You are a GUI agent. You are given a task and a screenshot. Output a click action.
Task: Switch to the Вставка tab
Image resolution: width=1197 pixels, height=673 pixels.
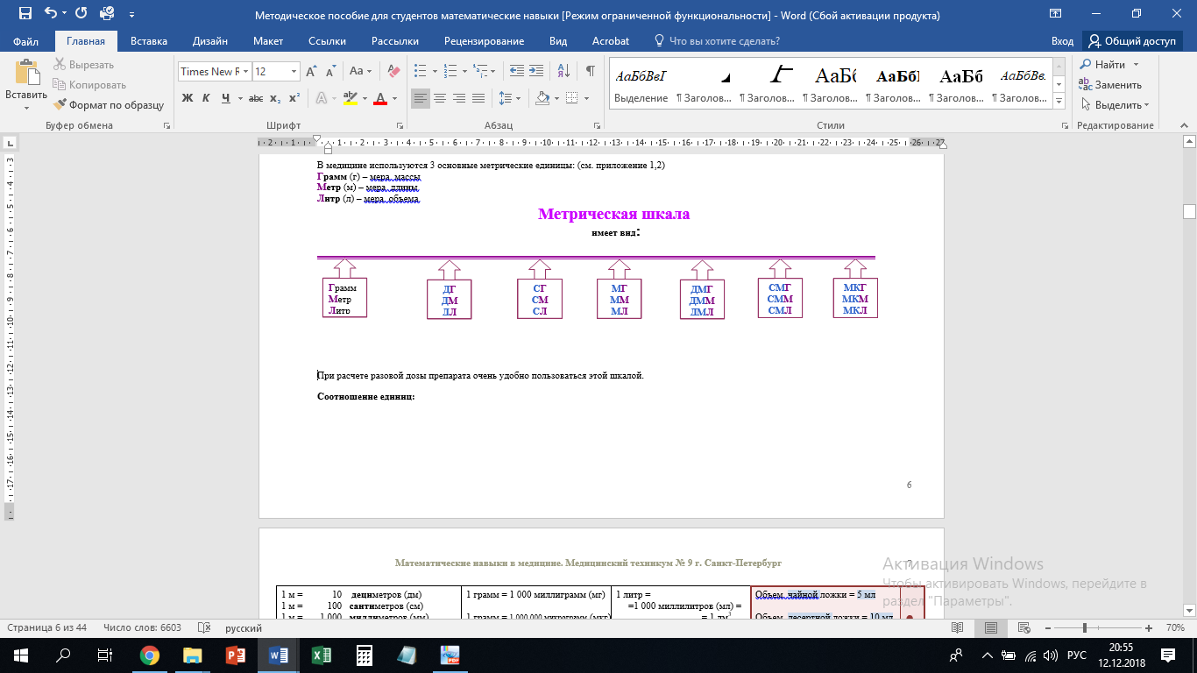149,41
